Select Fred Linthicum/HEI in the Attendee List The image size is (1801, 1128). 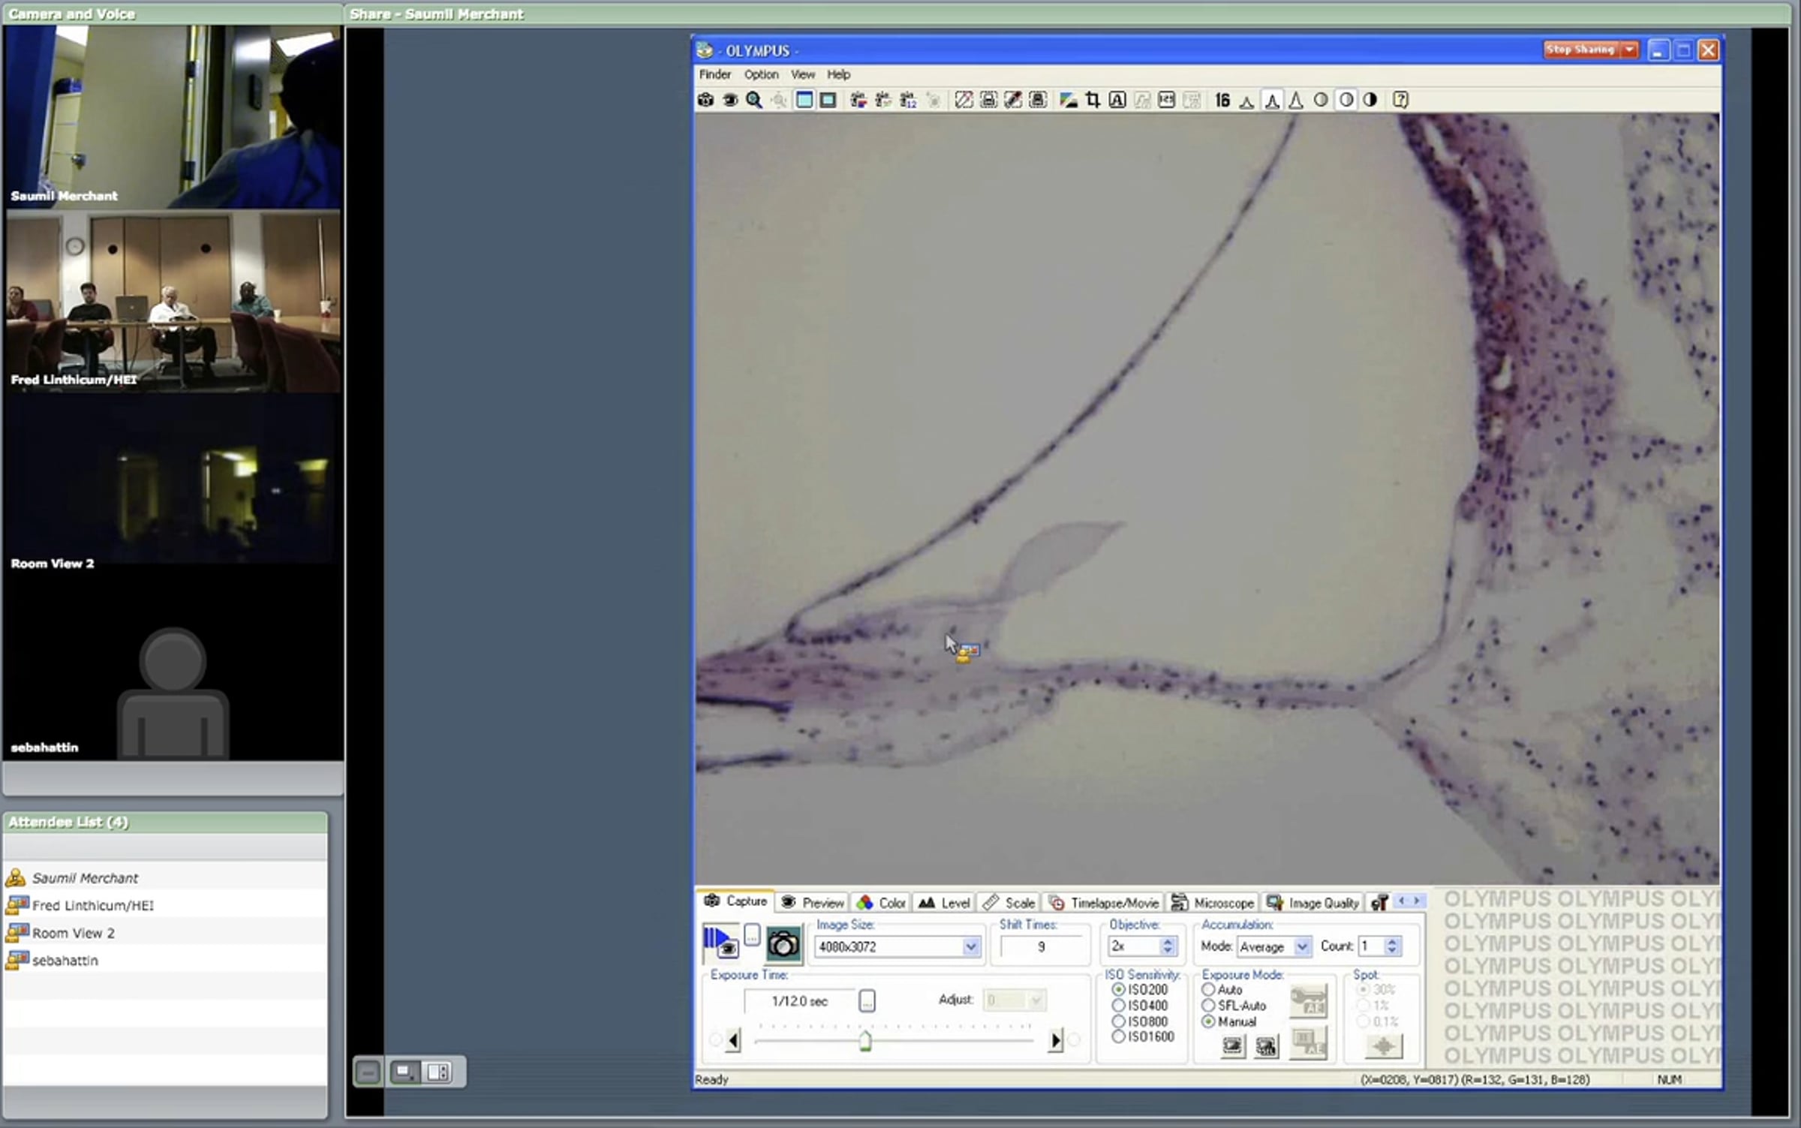click(x=165, y=906)
